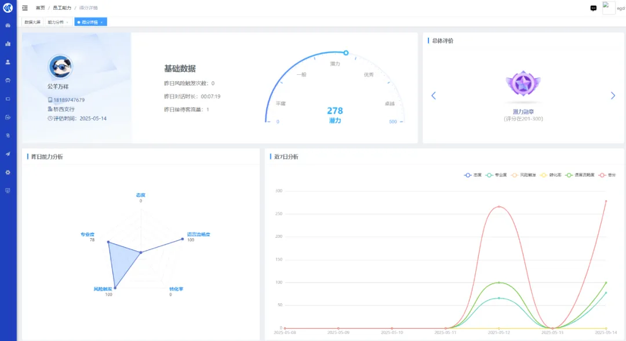Click the monitor icon at sidebar bottom
Image resolution: width=626 pixels, height=341 pixels.
coord(8,190)
